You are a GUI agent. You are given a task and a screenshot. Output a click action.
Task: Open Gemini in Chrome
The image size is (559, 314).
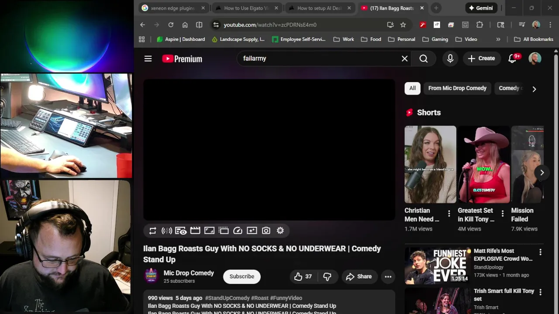click(x=480, y=8)
